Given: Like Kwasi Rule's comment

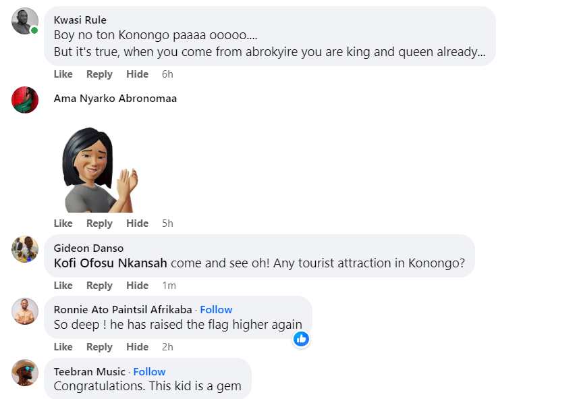Looking at the screenshot, I should (x=63, y=74).
